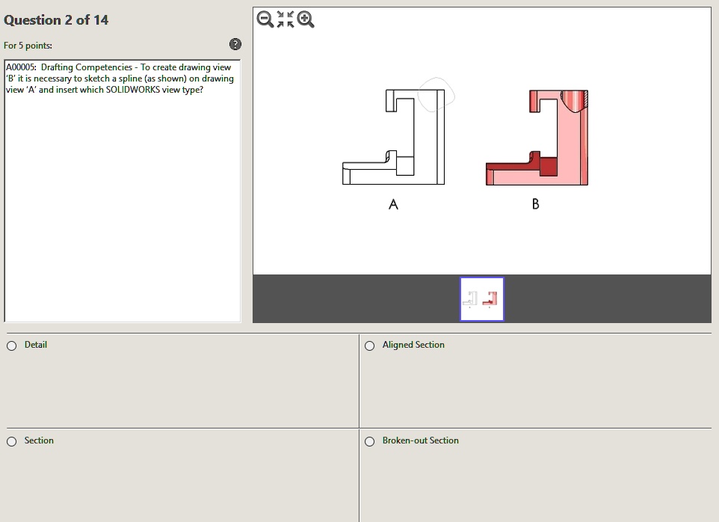Open help via the question mark icon
Image resolution: width=719 pixels, height=522 pixels.
235,44
